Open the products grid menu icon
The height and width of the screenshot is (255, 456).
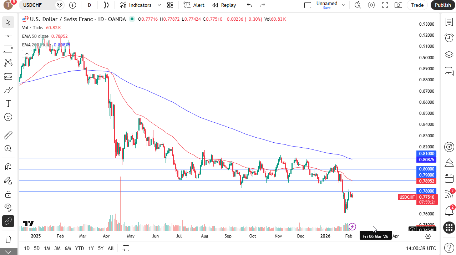click(x=449, y=227)
